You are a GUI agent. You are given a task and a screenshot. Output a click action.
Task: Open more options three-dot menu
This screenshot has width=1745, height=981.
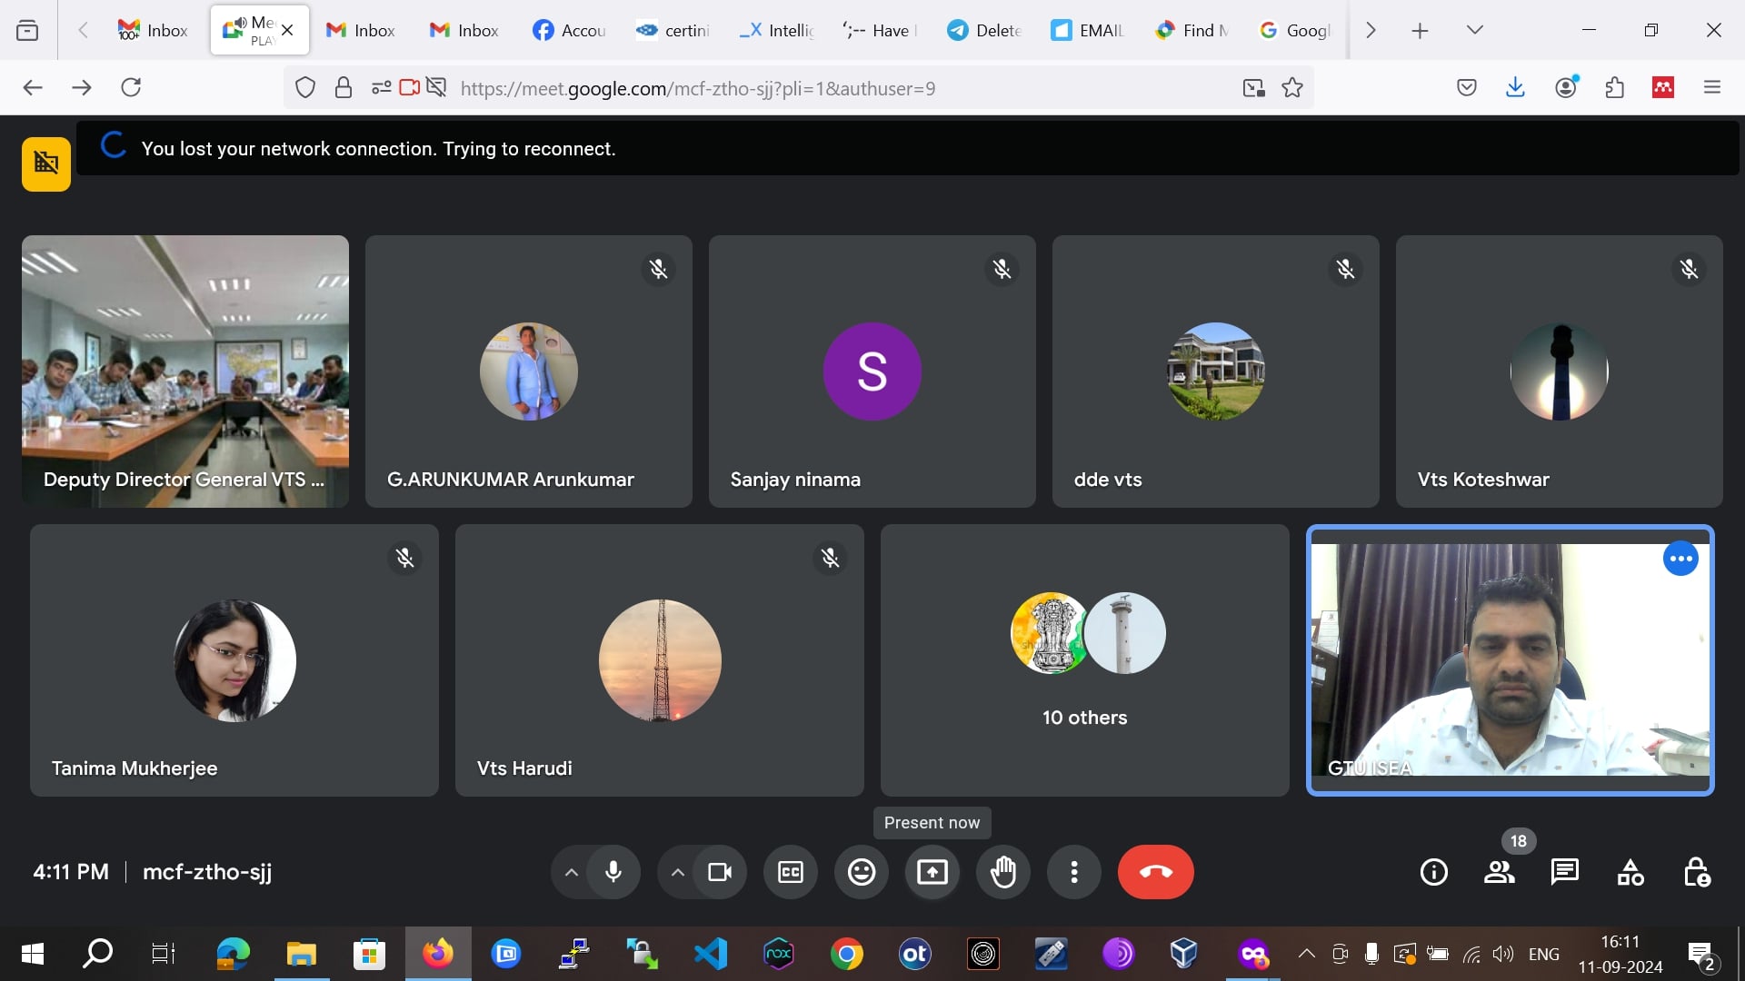point(1073,872)
